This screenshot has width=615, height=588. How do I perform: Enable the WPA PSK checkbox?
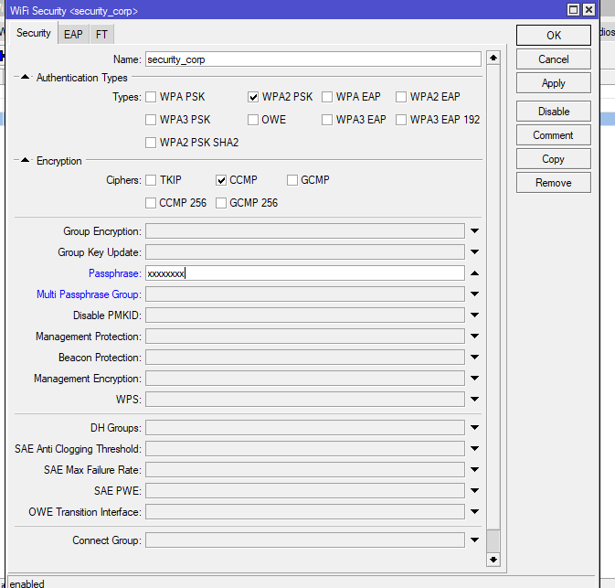tap(151, 97)
